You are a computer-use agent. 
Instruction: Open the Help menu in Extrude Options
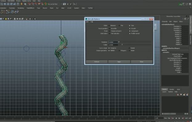(x=92, y=22)
